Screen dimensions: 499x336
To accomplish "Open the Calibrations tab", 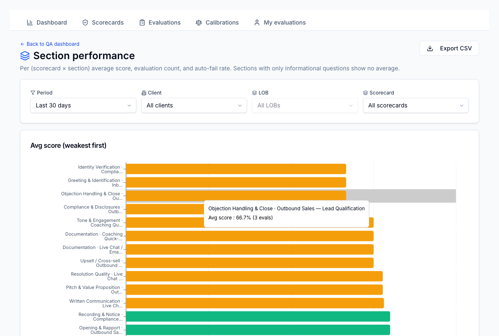I will (x=217, y=22).
